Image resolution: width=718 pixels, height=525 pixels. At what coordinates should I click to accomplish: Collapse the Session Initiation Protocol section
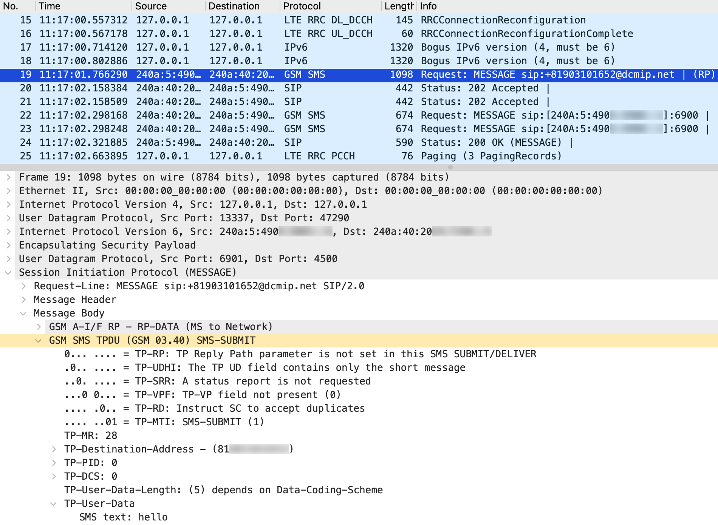point(8,272)
